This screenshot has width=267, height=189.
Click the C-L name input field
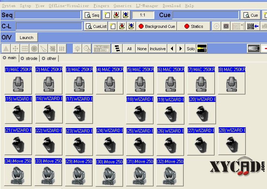tap(49, 26)
